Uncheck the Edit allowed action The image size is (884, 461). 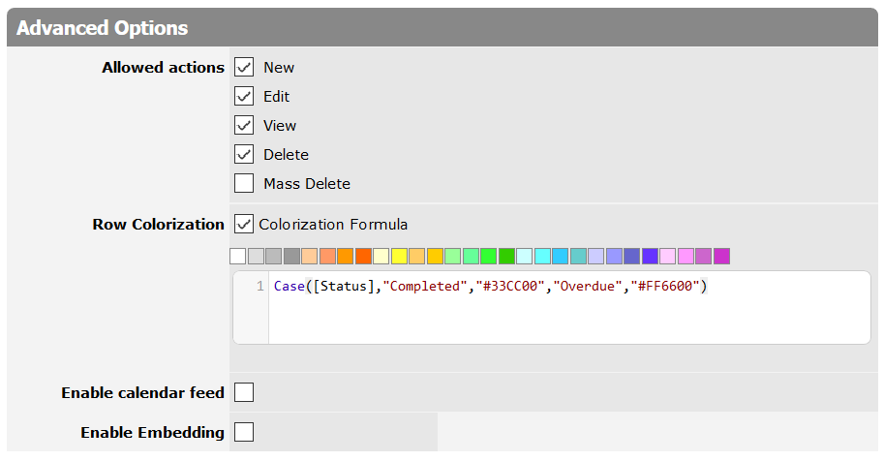244,96
